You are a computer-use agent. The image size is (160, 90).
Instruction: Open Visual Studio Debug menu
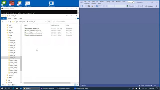[108, 2]
